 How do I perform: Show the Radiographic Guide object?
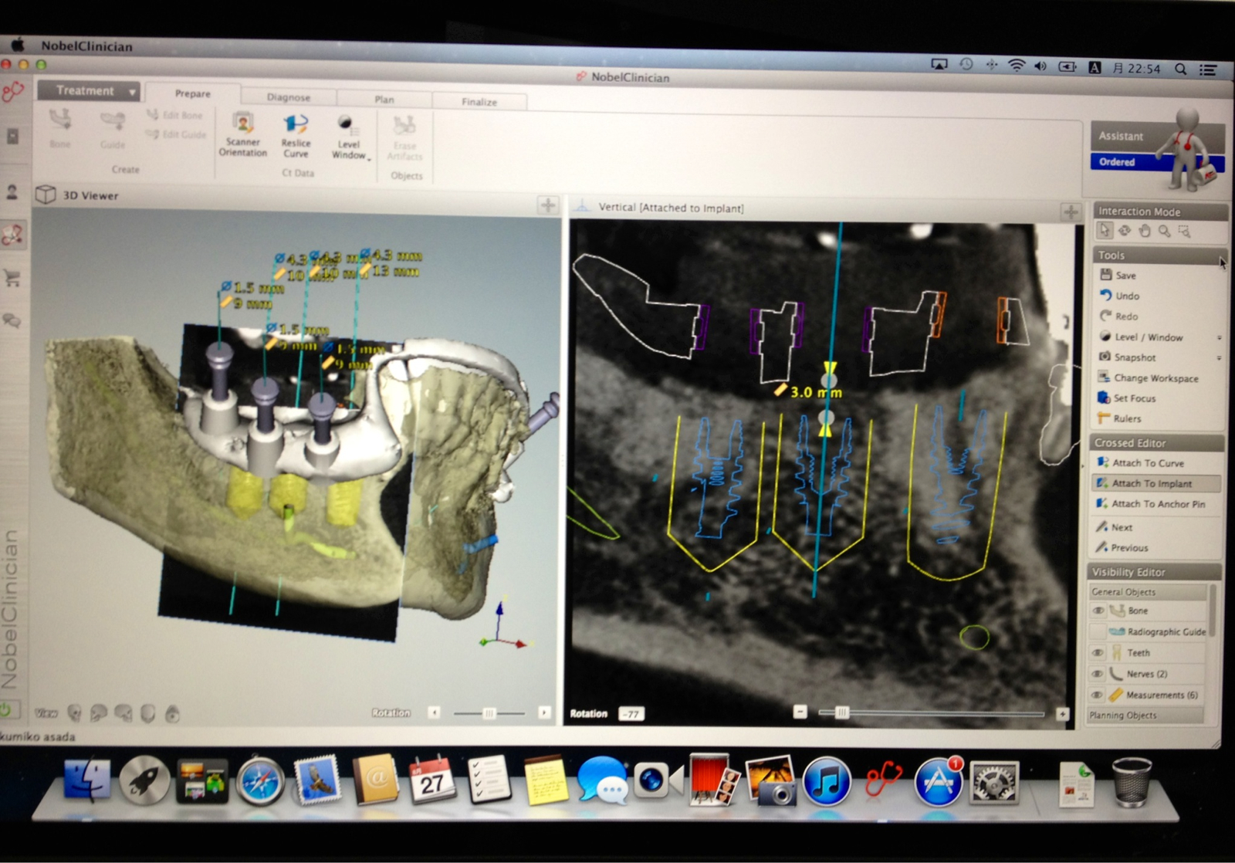[1098, 631]
